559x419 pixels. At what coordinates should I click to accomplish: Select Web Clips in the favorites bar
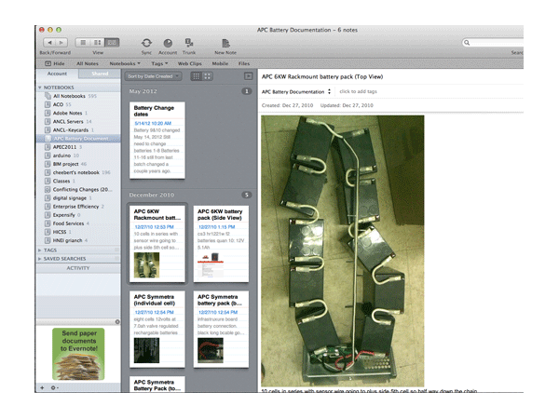point(190,63)
